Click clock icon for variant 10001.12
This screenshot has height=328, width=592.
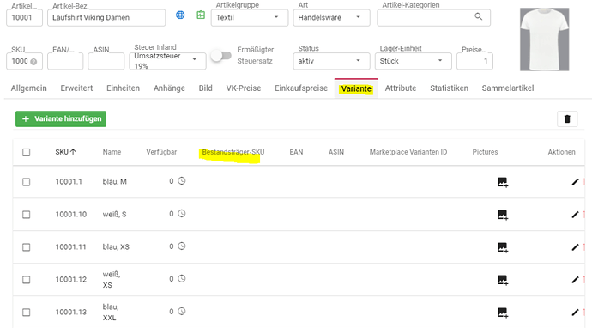click(x=182, y=278)
